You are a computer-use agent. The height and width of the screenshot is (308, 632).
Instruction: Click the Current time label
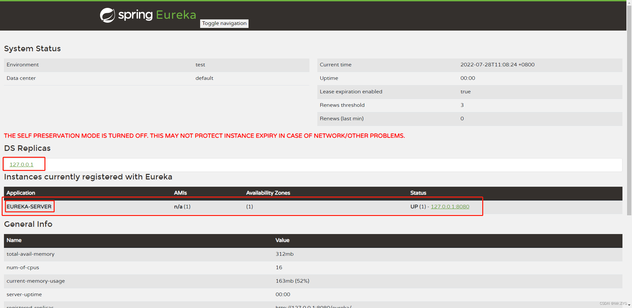coord(335,65)
